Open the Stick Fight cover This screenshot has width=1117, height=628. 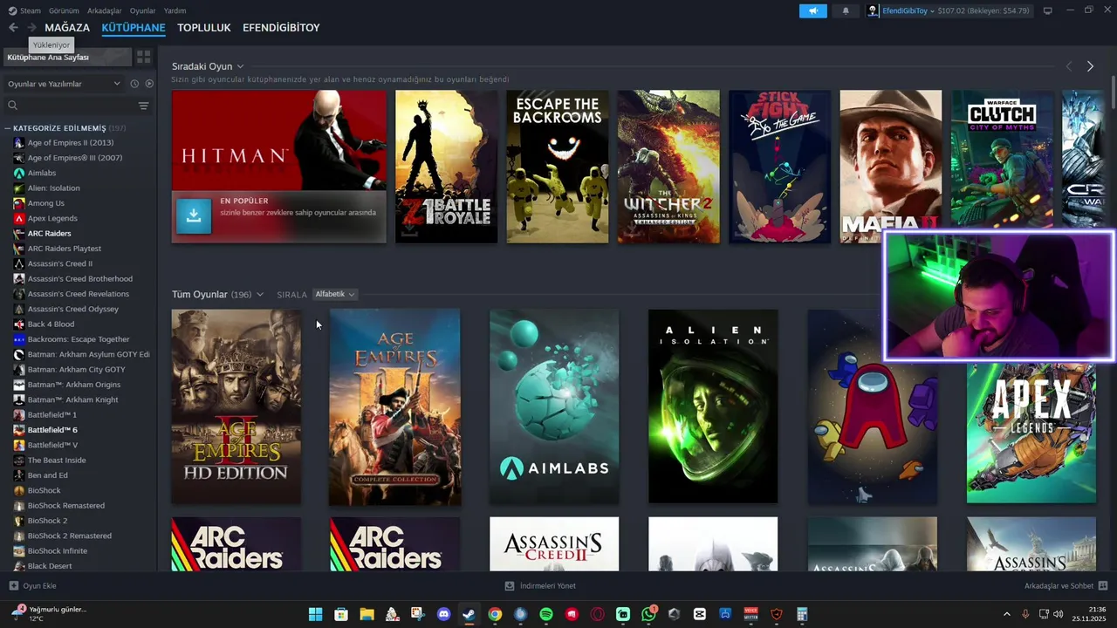coord(780,167)
